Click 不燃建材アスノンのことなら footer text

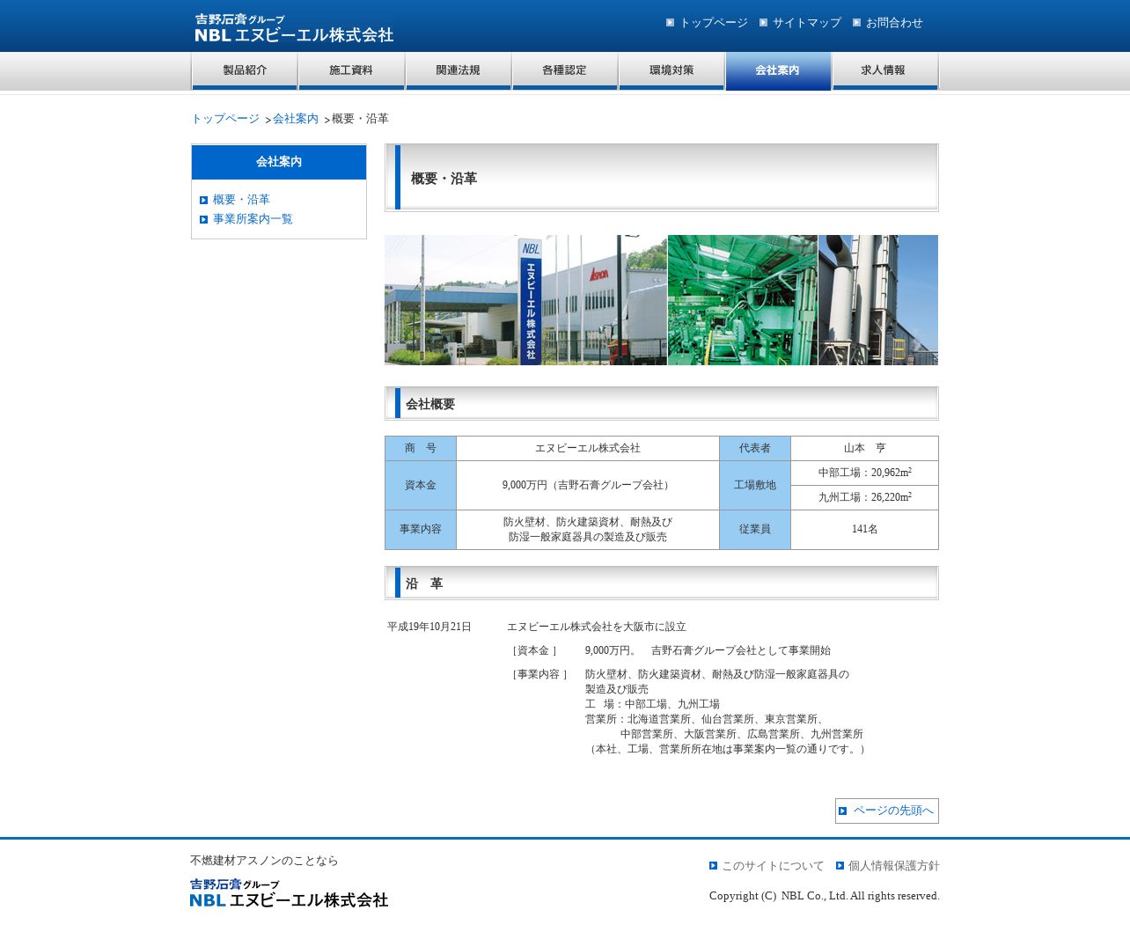point(264,861)
